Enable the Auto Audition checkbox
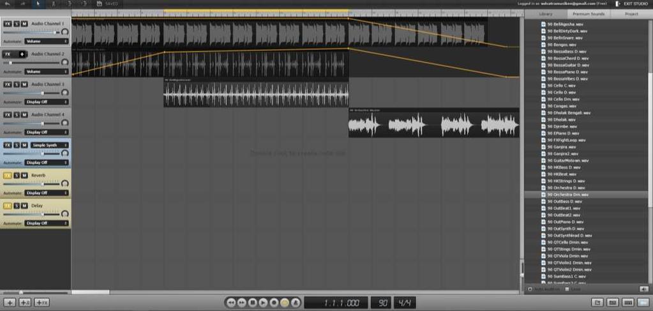The height and width of the screenshot is (311, 653). pyautogui.click(x=530, y=289)
